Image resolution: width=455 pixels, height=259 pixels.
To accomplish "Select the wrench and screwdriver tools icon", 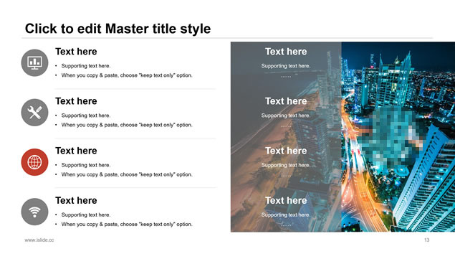I will pyautogui.click(x=34, y=112).
